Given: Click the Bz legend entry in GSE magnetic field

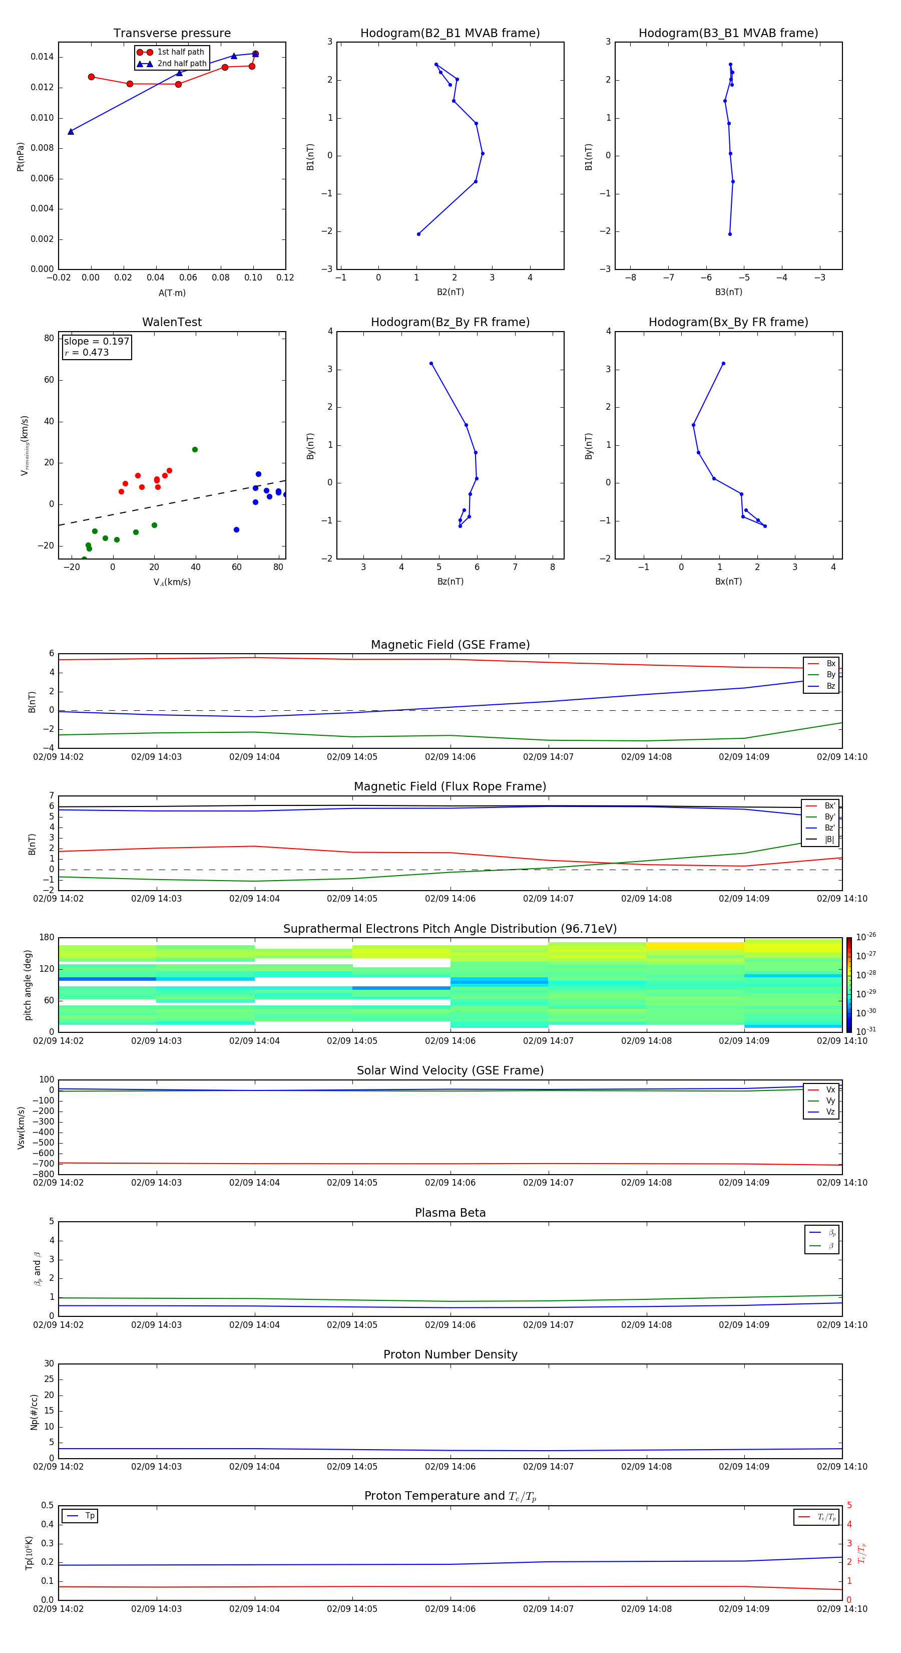Looking at the screenshot, I should (821, 686).
